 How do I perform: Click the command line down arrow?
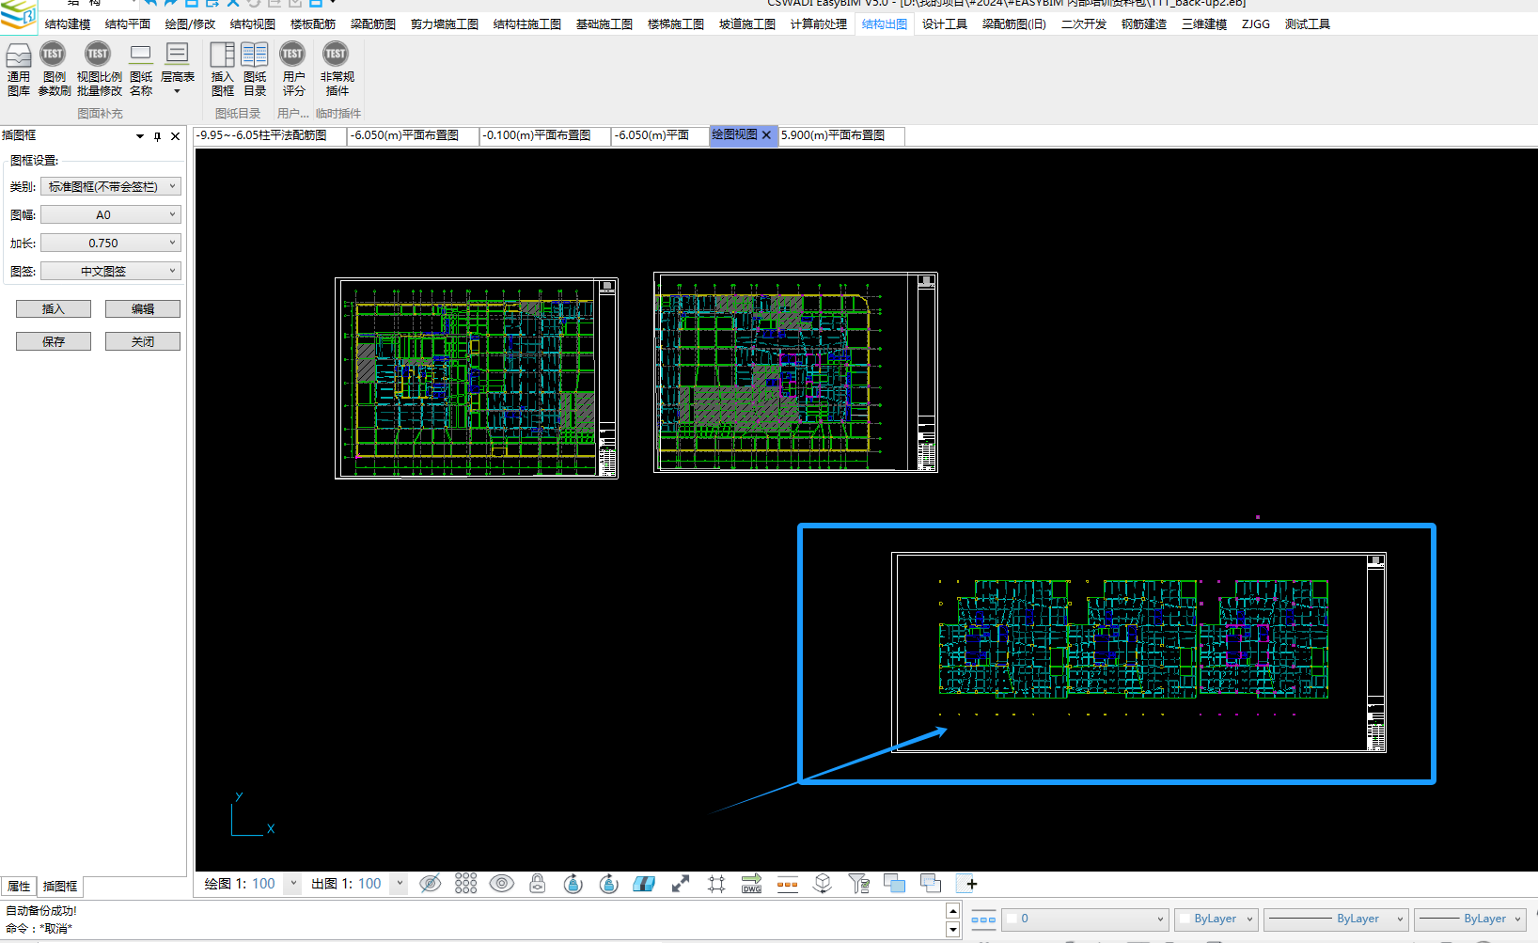pos(952,930)
